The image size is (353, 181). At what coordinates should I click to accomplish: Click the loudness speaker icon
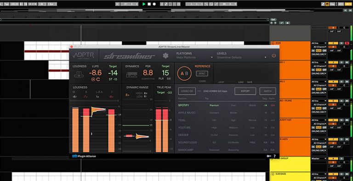[79, 75]
